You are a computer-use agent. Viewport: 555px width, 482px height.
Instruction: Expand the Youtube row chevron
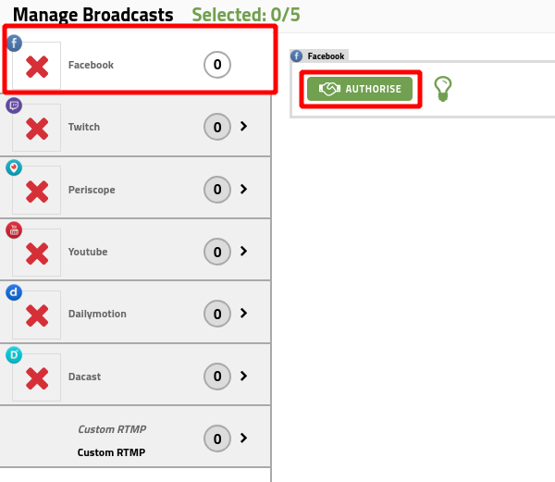243,252
